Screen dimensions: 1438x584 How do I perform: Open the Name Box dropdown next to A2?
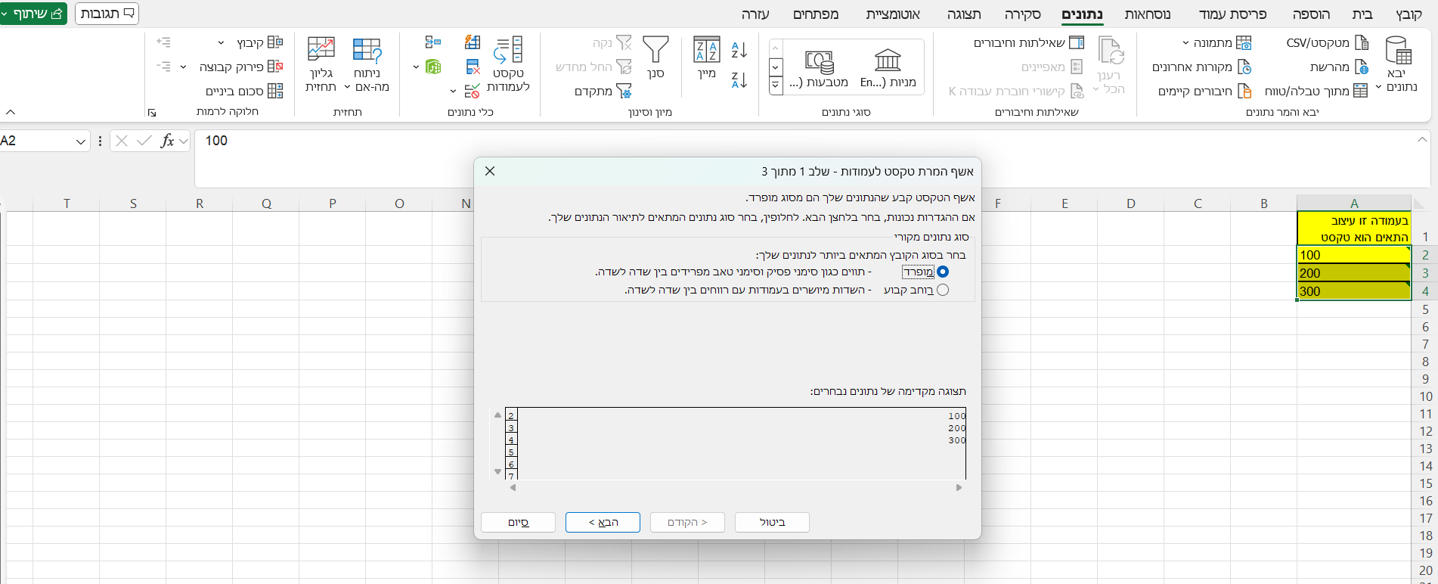point(81,141)
